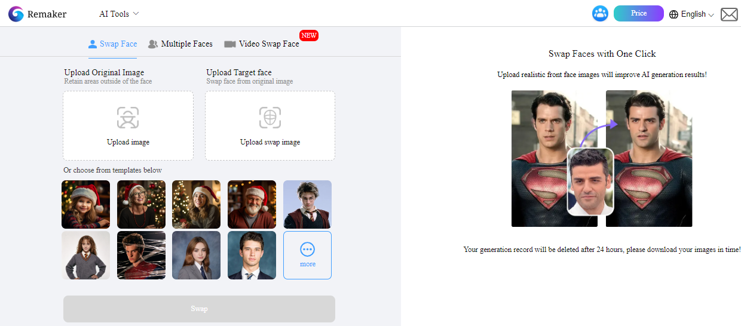Click the 'Upload Target face' heading
Screen dimensions: 741x326
[x=239, y=72]
